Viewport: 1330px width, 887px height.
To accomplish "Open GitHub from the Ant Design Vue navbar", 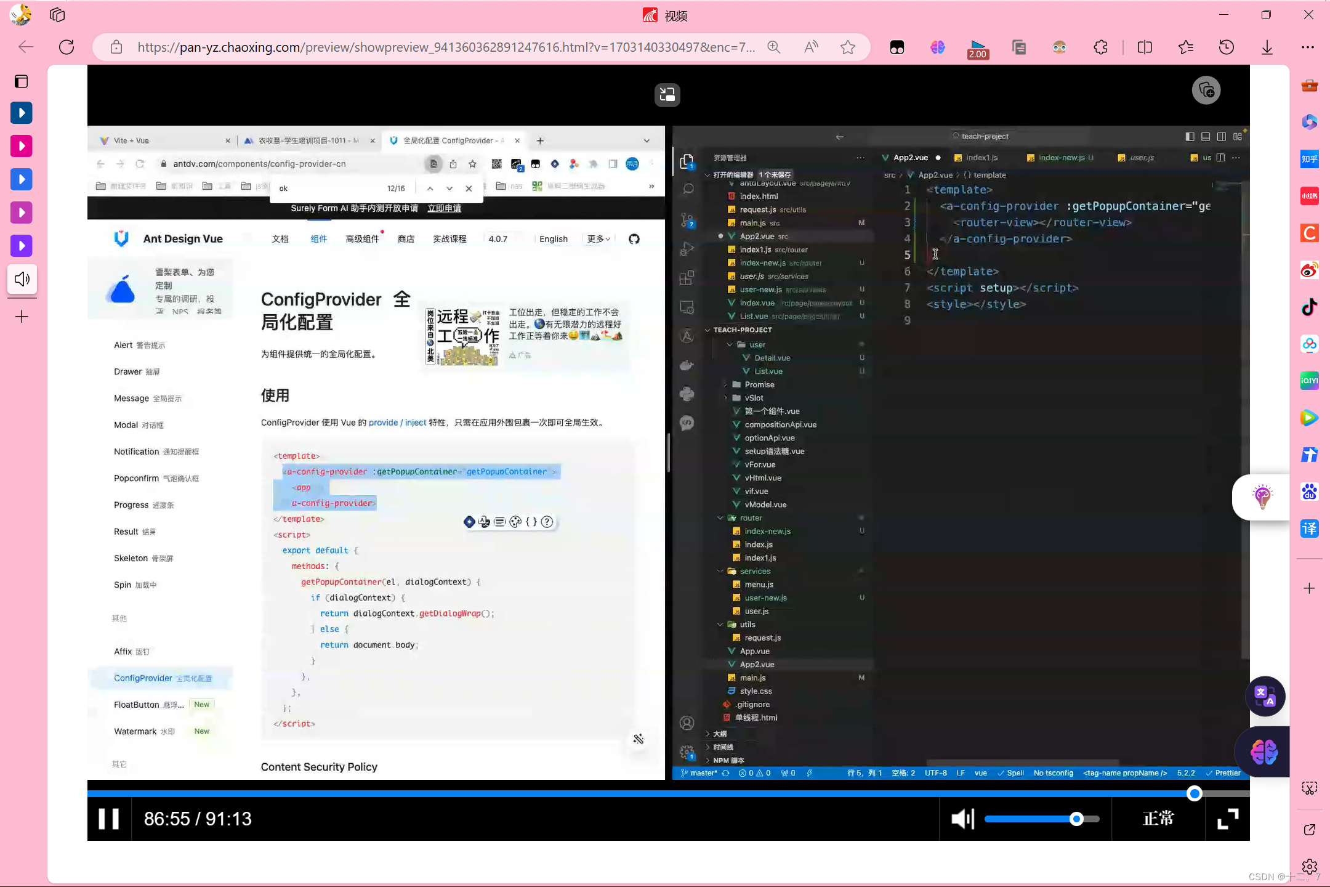I will [x=634, y=239].
